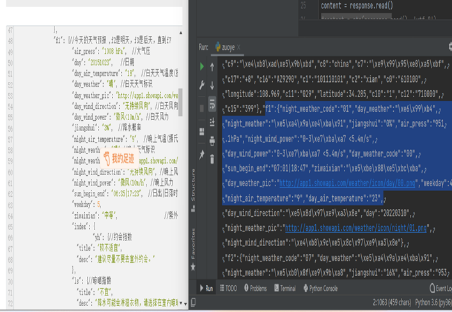Click the 'ziwaixian': '中等' line

(95, 215)
